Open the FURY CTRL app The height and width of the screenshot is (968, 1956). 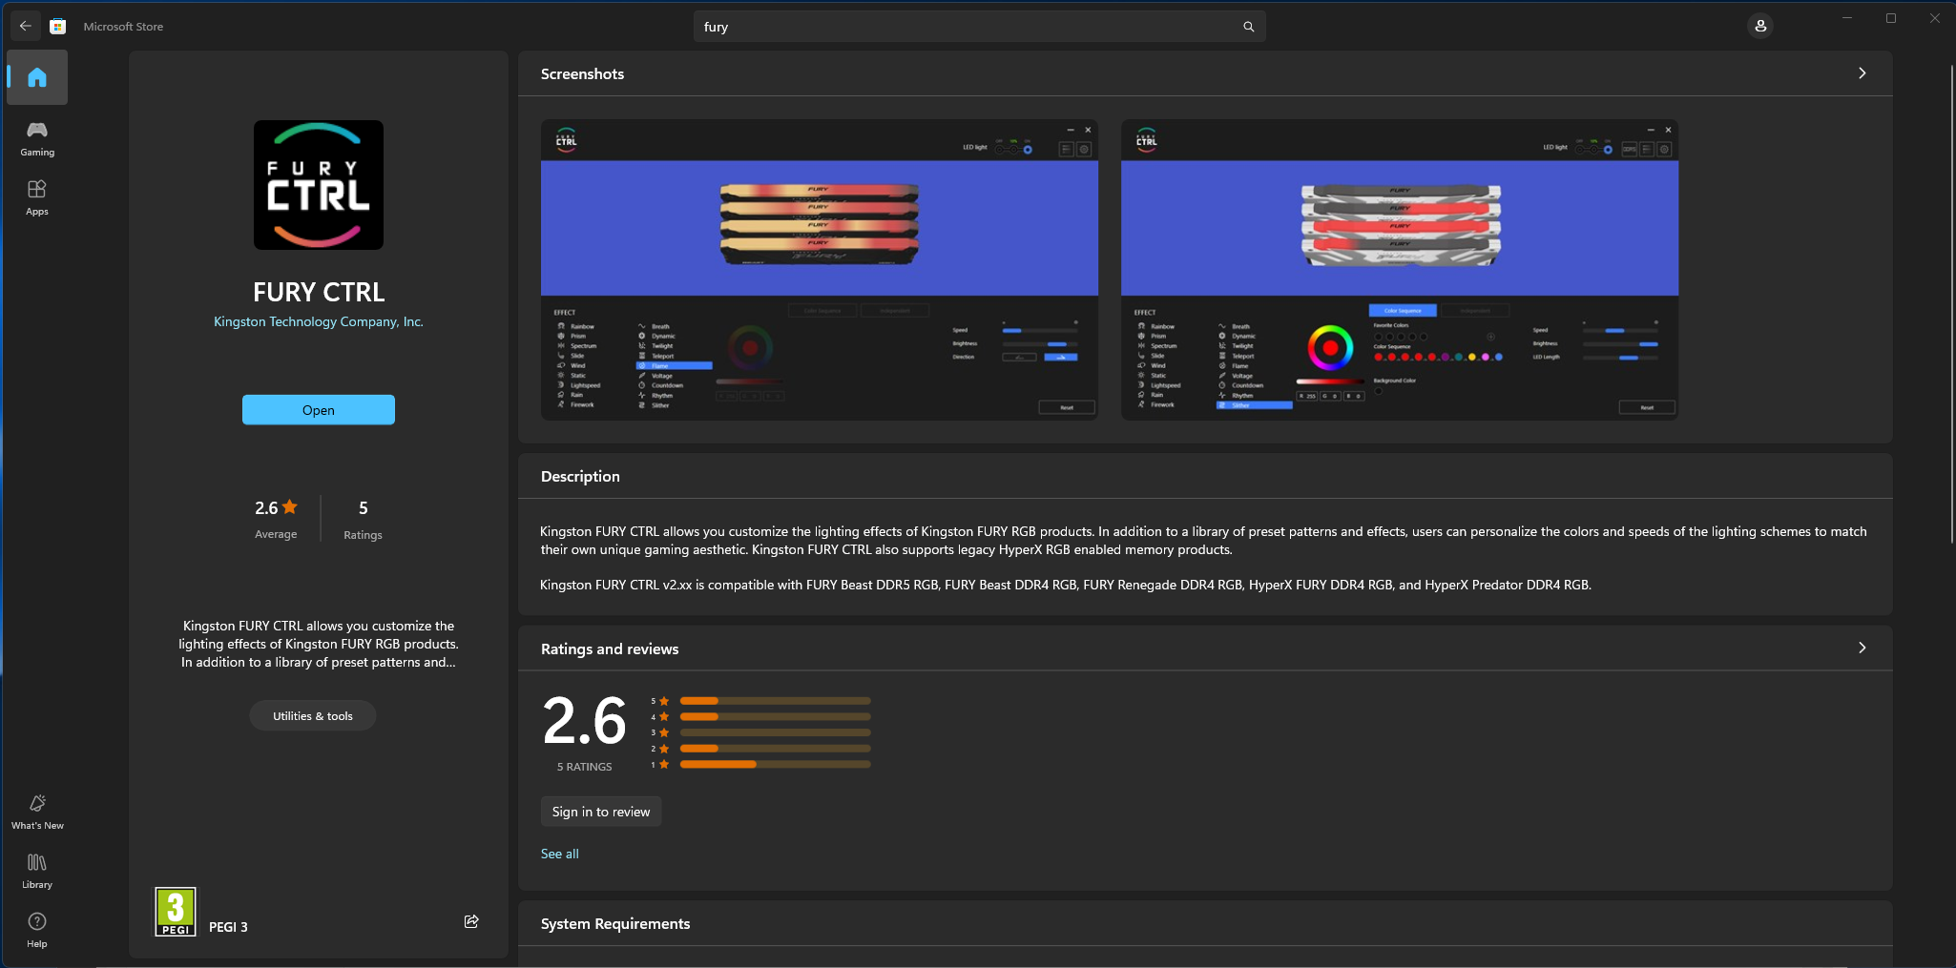(x=319, y=410)
